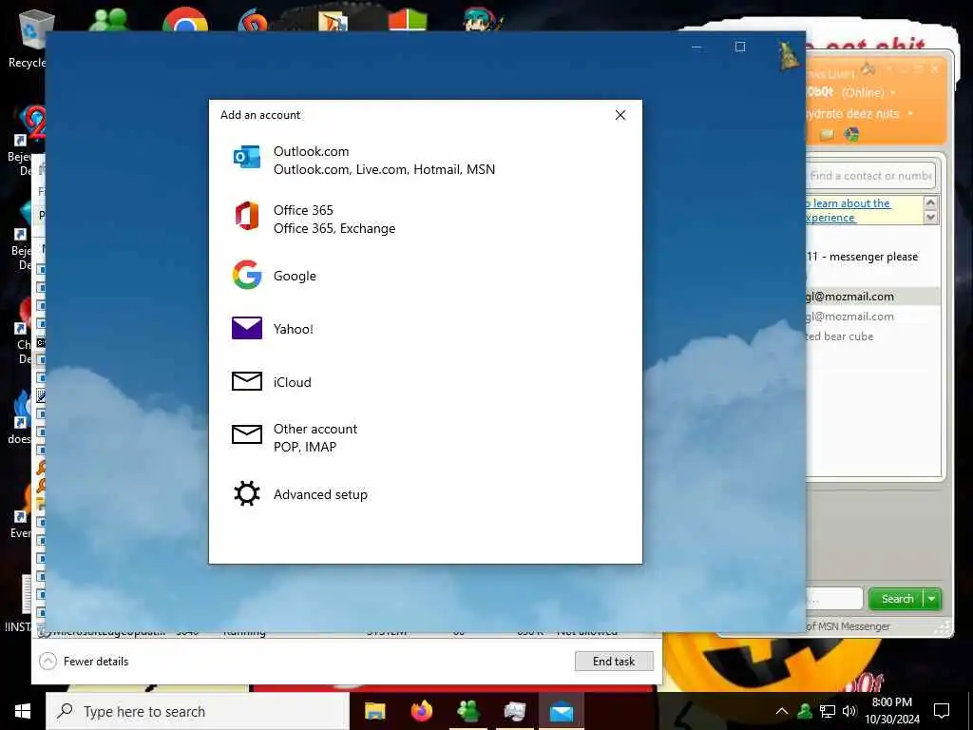Select the Outlook.com account option
The width and height of the screenshot is (973, 730).
point(425,160)
